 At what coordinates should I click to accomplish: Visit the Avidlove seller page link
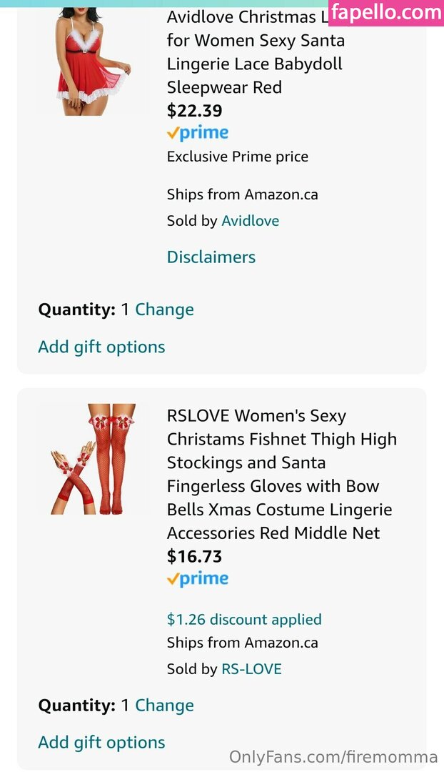[250, 220]
